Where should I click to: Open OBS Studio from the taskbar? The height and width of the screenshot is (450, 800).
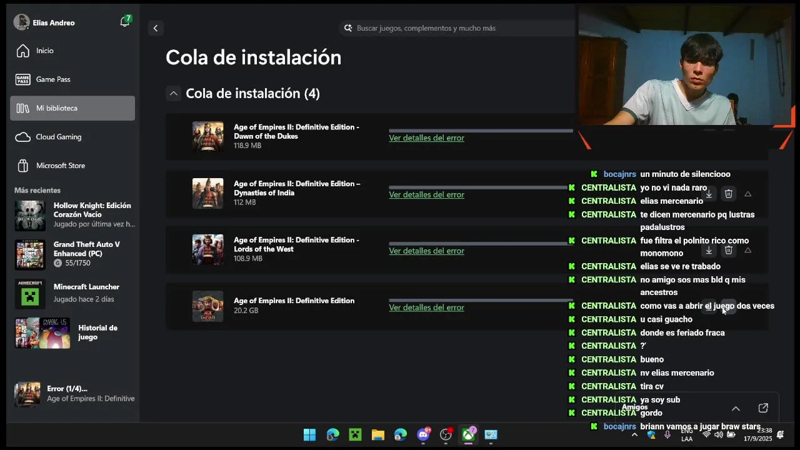(446, 434)
